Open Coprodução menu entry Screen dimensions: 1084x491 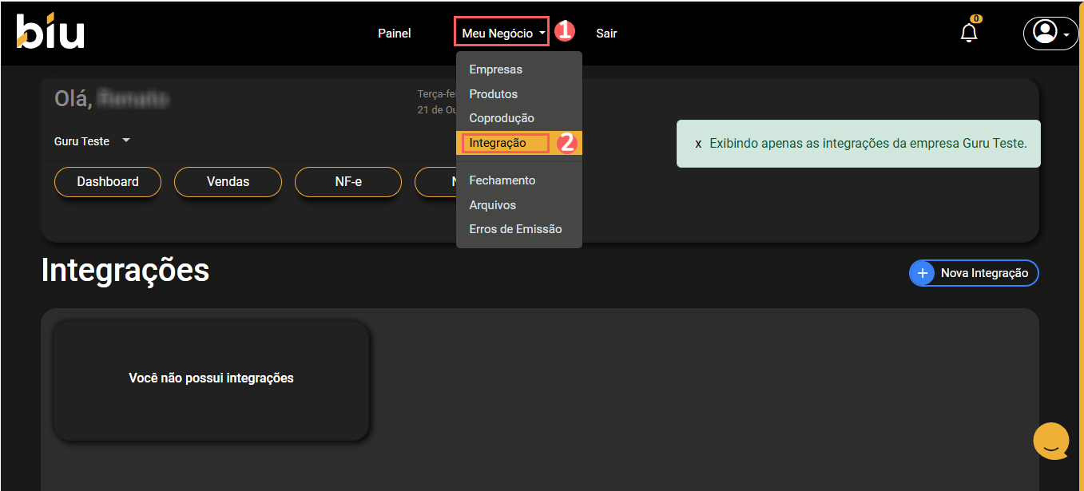502,118
